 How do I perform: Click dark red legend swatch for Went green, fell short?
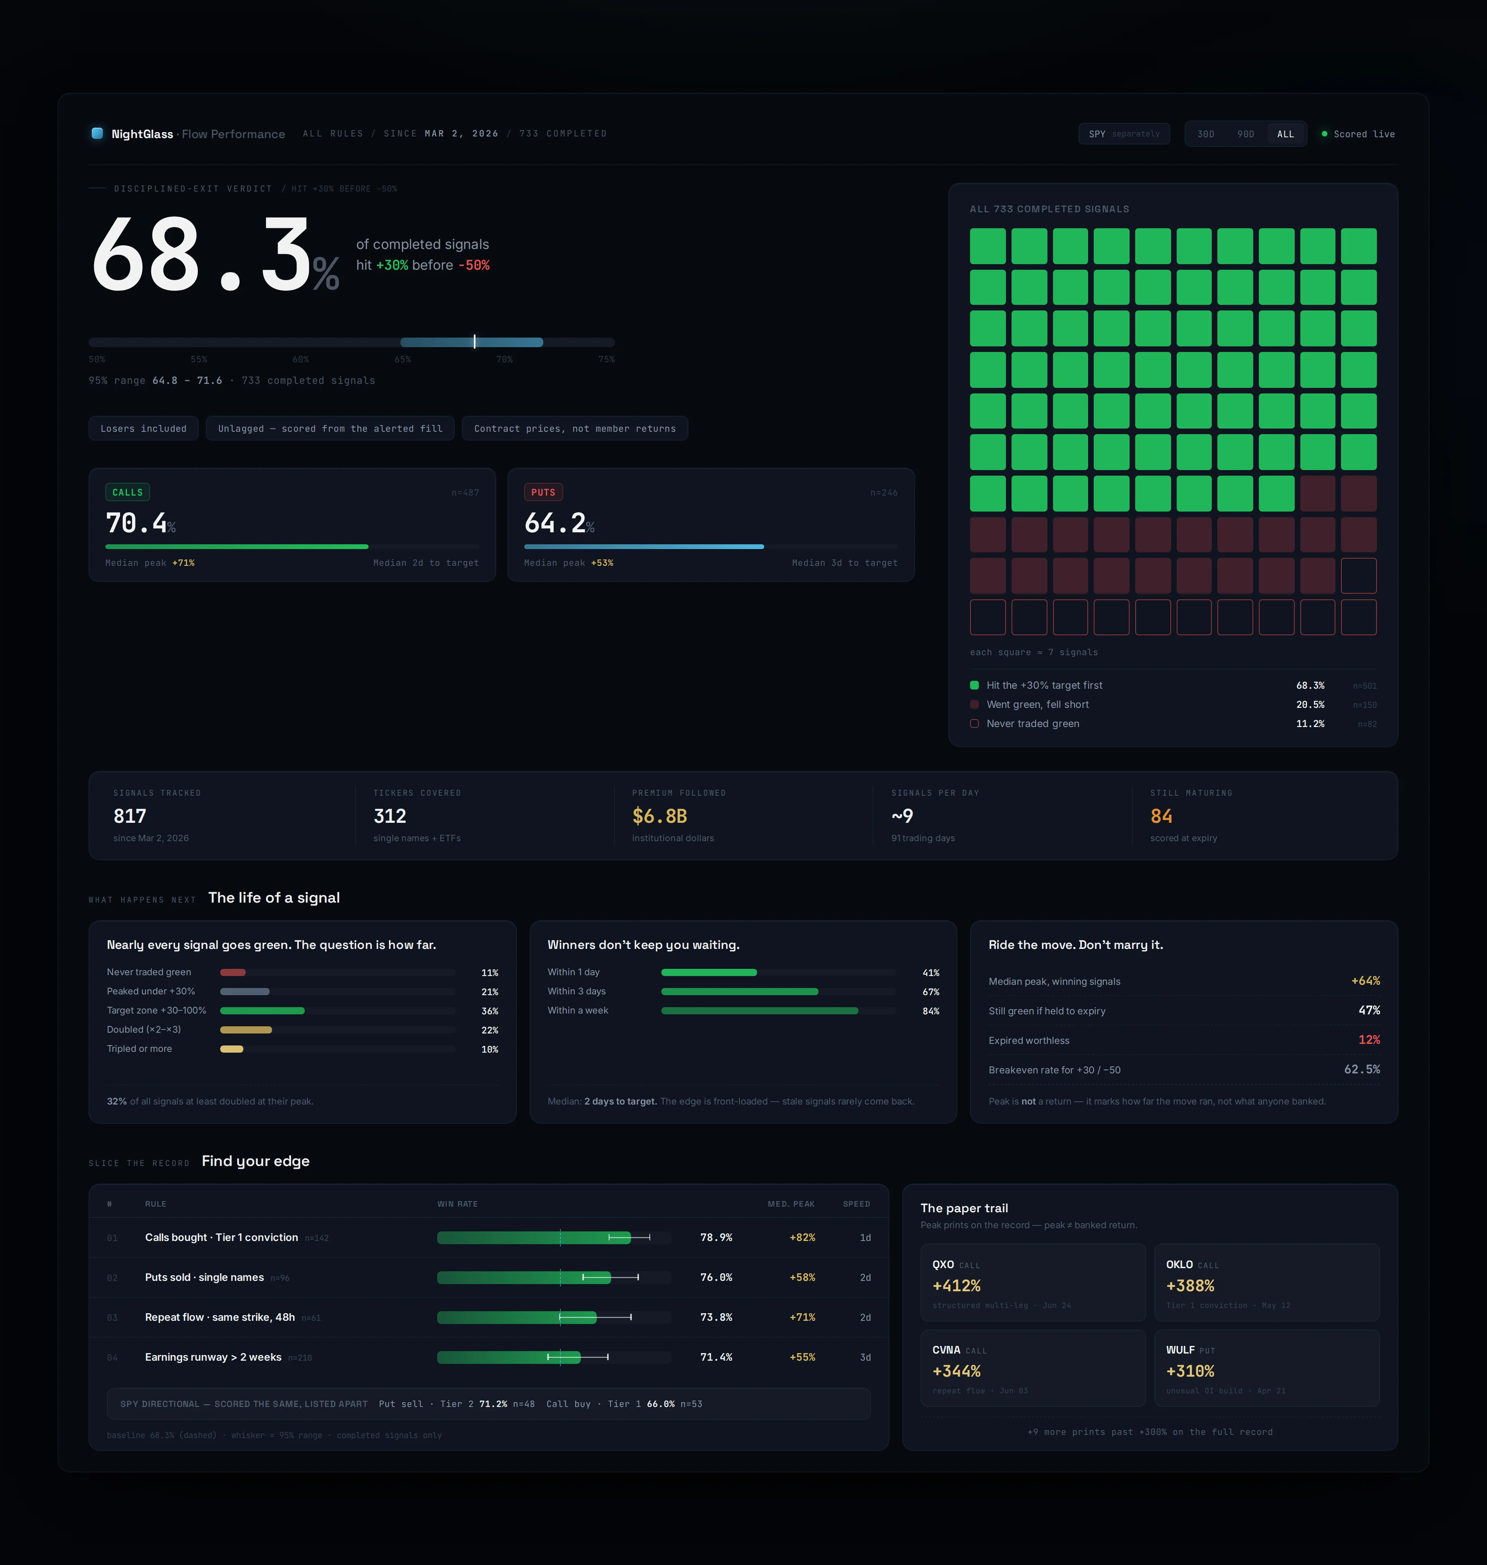tap(974, 704)
